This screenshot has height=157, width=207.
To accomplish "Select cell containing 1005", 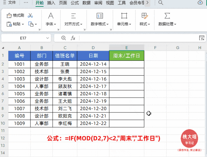I will tap(19, 94).
